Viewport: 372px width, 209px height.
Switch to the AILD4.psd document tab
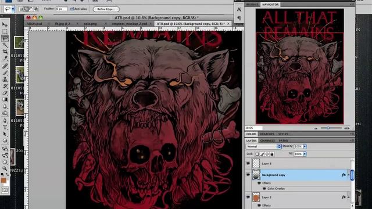[34, 24]
